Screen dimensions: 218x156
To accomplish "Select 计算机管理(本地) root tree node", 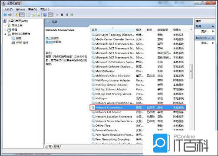I will [17, 21].
